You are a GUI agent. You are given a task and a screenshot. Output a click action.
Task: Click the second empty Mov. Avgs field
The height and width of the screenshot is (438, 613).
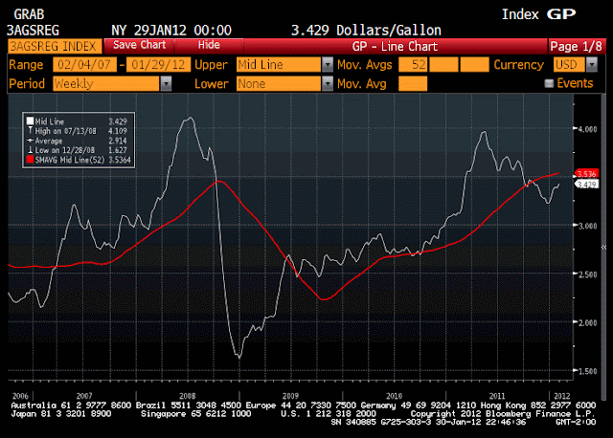pos(443,65)
